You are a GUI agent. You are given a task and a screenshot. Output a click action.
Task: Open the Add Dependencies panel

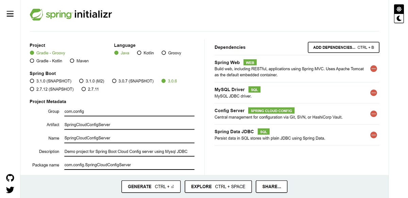pyautogui.click(x=343, y=47)
